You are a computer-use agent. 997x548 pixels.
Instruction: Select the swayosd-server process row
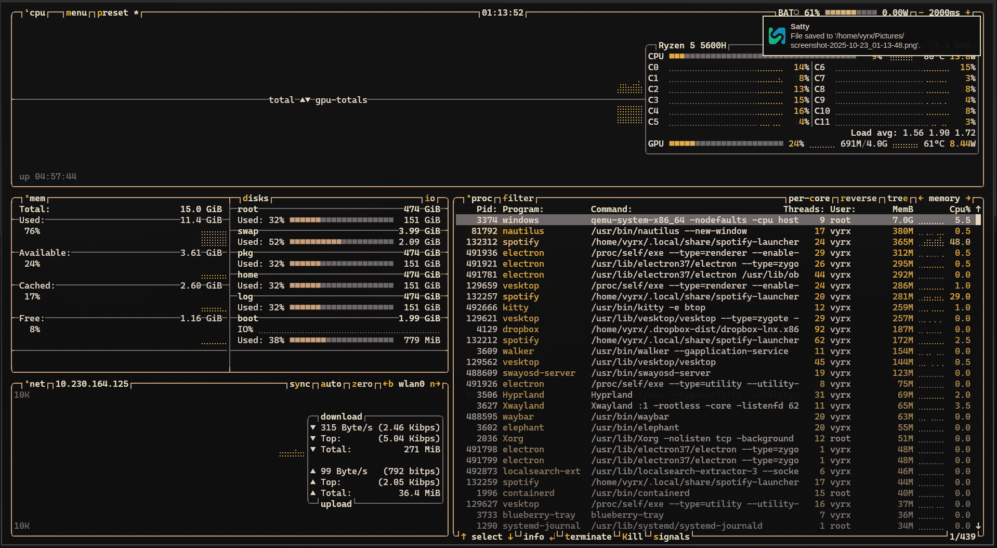[715, 373]
